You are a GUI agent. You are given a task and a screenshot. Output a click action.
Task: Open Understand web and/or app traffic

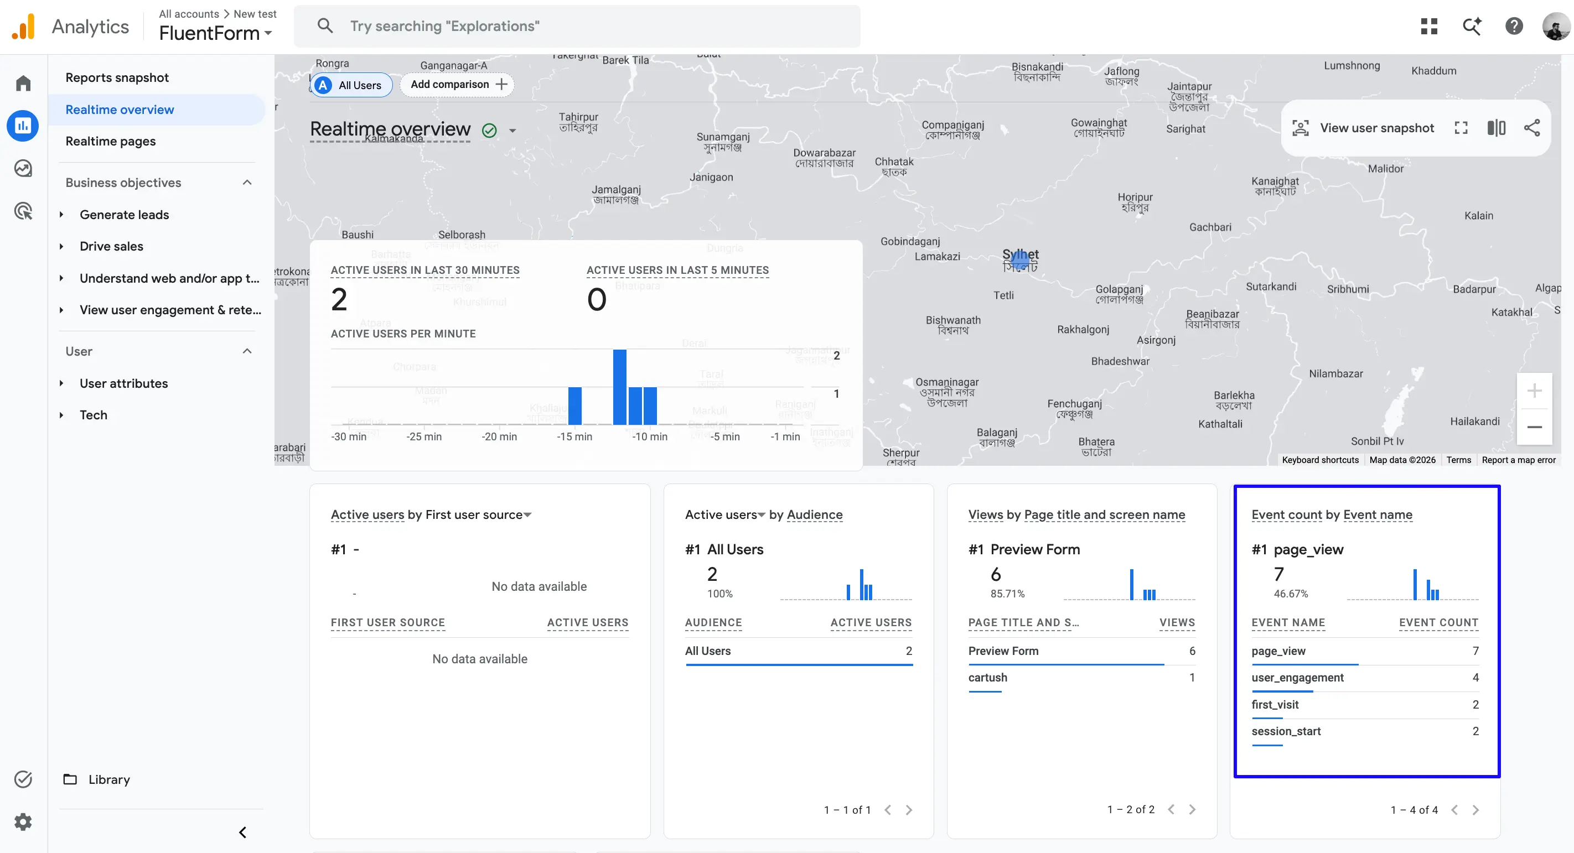click(170, 278)
